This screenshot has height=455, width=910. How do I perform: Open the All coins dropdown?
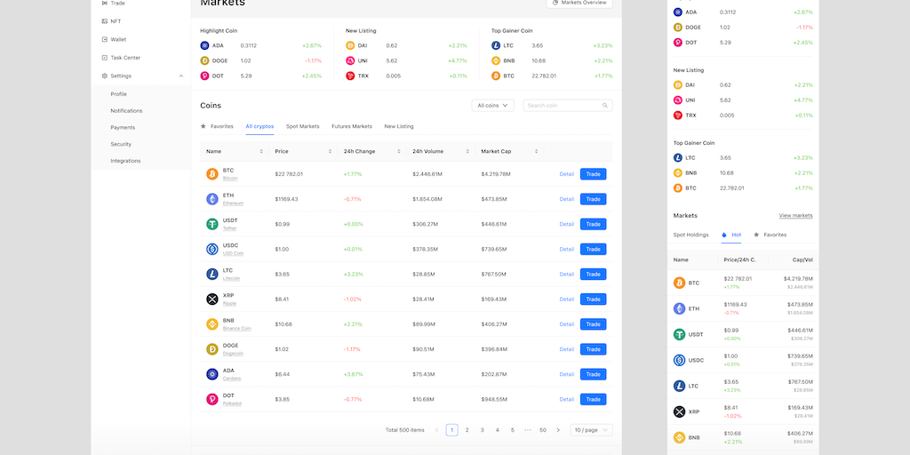coord(492,106)
